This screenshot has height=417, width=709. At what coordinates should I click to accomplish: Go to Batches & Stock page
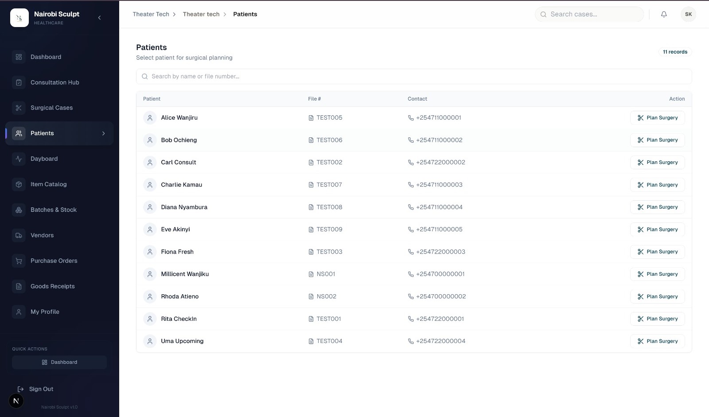coord(53,210)
